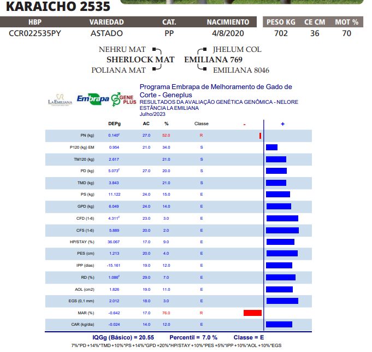This screenshot has height=352, width=372.
Task: Click the MOT % header cell
Action: [x=346, y=22]
